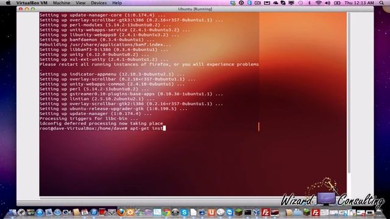Image resolution: width=390 pixels, height=219 pixels.
Task: Open the VirtualBox cube icon in the Dock
Action: 257,212
